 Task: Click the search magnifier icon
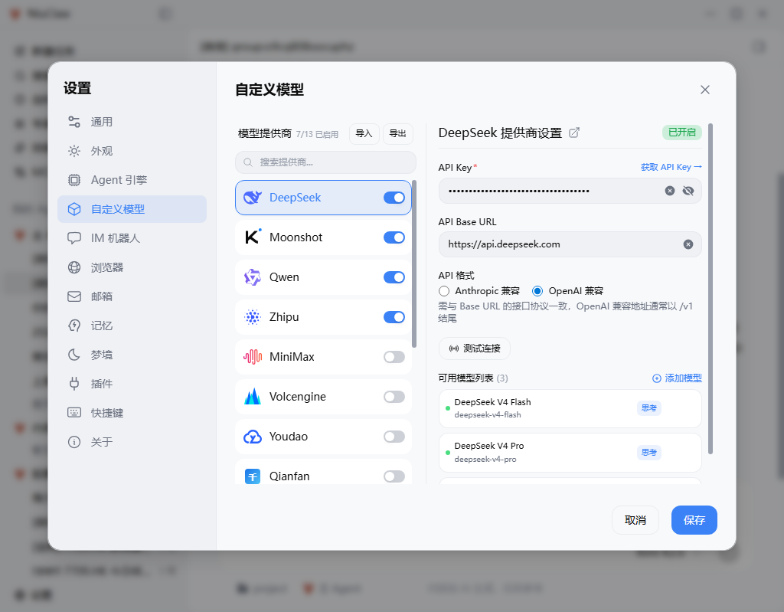[247, 162]
